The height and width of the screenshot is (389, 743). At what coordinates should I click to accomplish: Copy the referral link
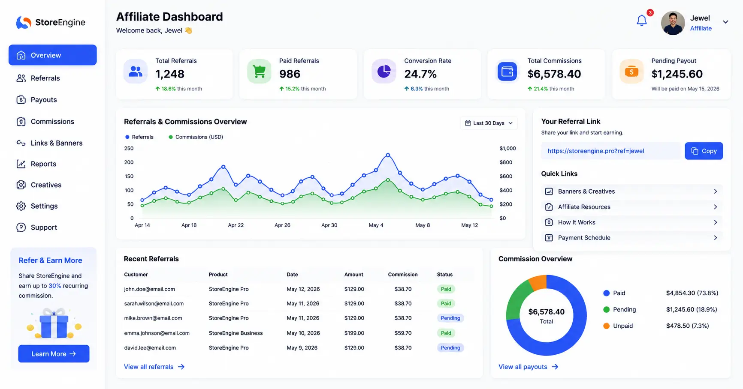(x=704, y=151)
